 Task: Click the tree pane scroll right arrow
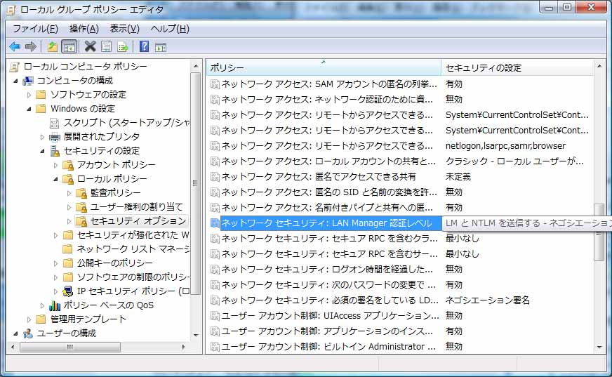click(183, 347)
